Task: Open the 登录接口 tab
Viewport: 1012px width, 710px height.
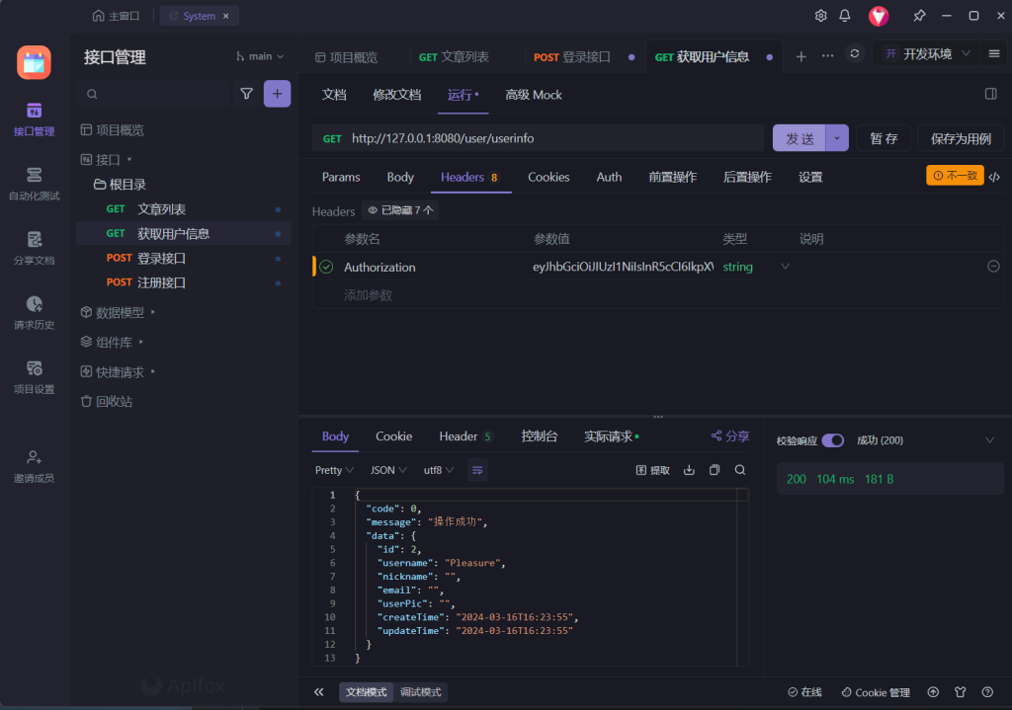Action: pyautogui.click(x=575, y=57)
